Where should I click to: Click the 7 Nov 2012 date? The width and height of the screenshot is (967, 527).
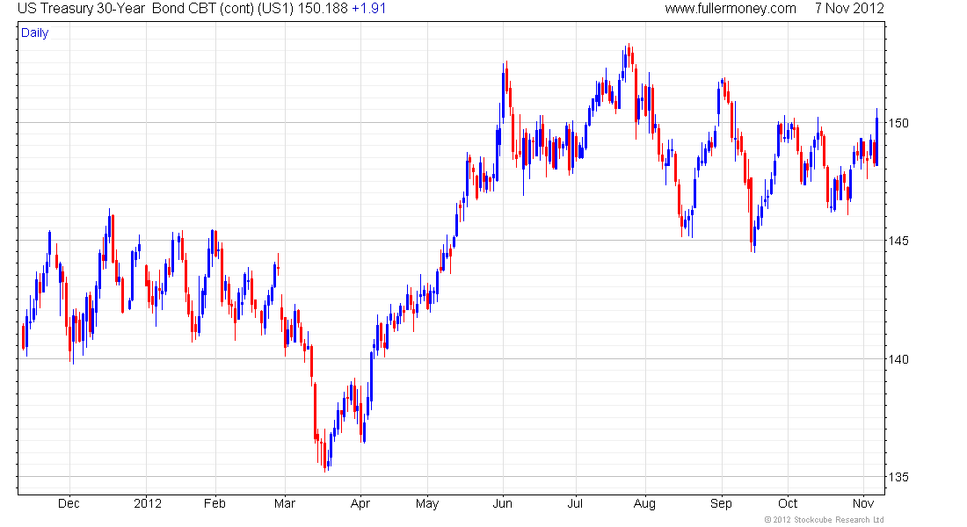coord(849,9)
